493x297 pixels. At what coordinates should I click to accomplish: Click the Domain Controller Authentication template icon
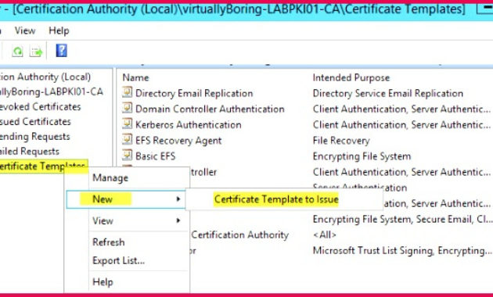tap(127, 108)
